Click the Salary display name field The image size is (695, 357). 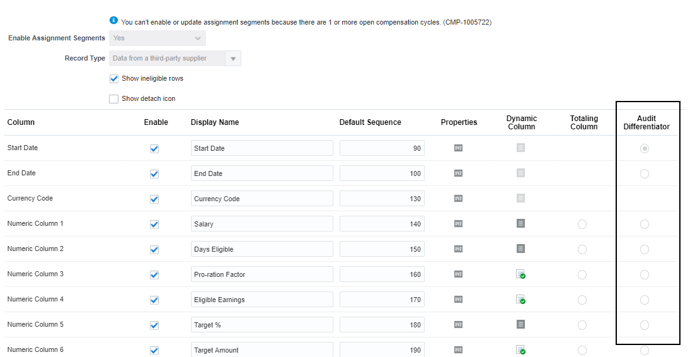pyautogui.click(x=261, y=224)
